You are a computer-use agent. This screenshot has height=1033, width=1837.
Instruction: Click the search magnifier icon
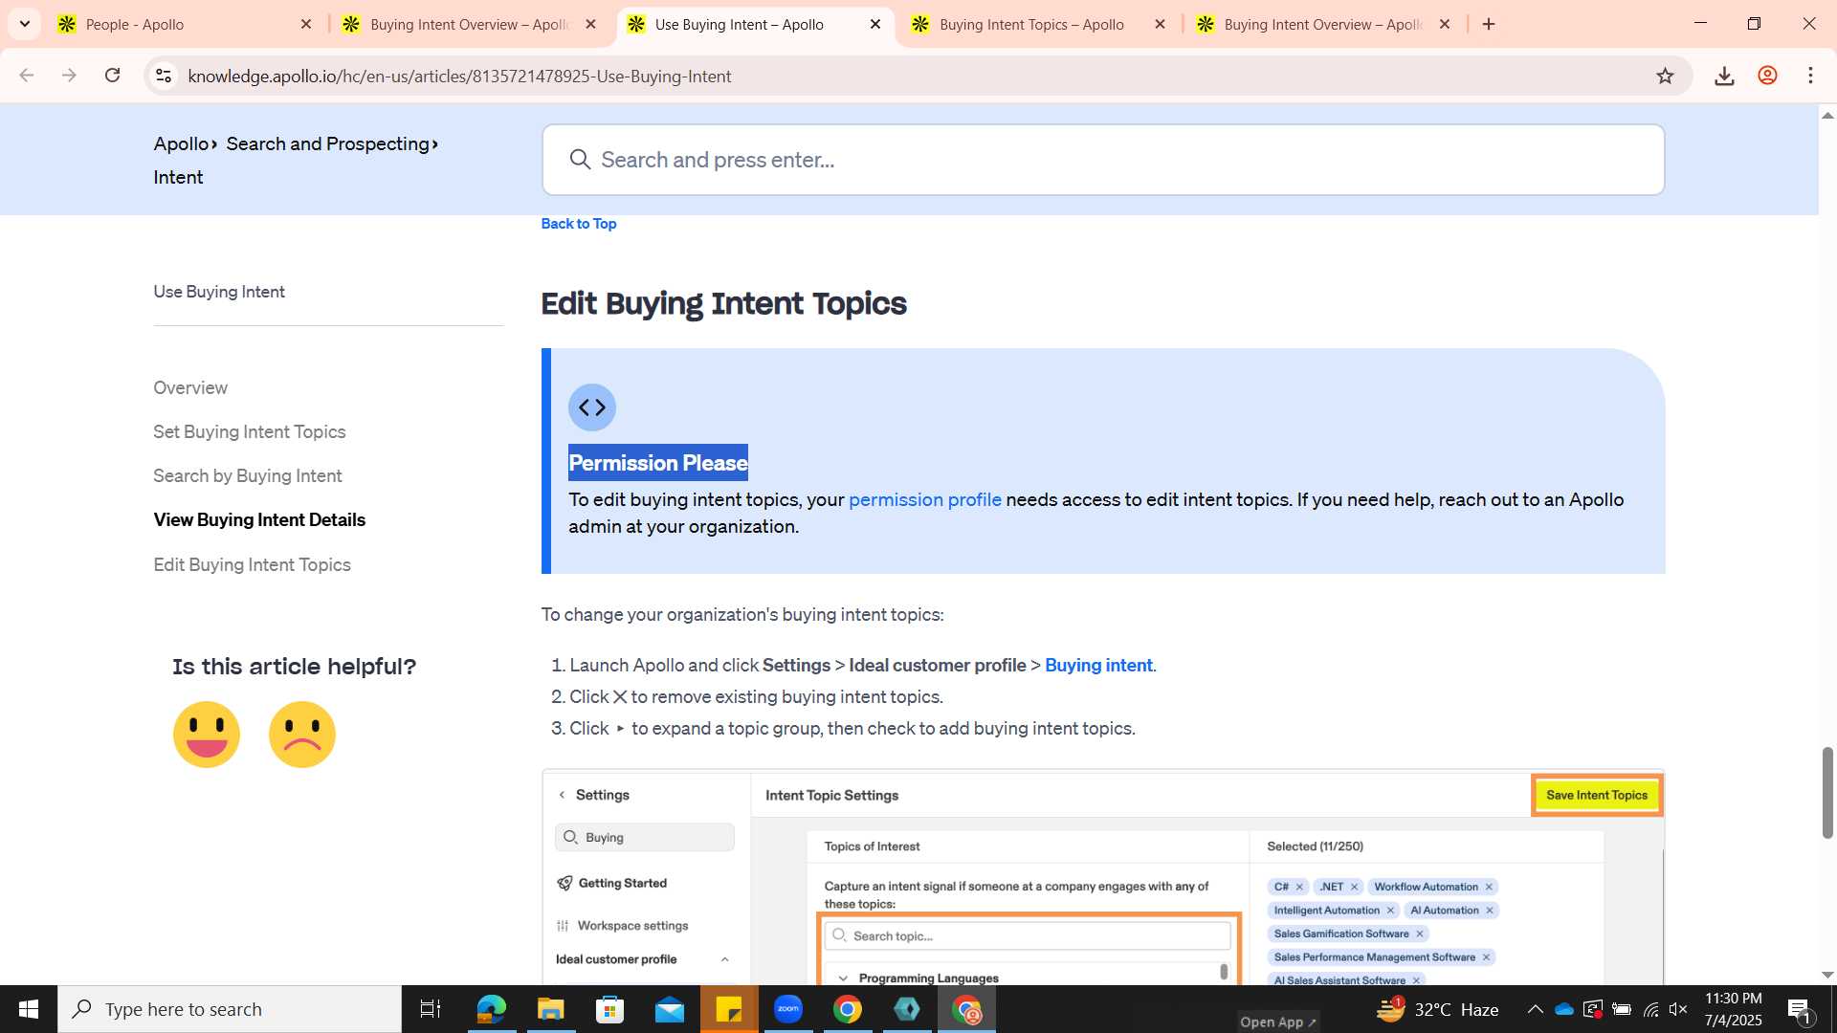(580, 160)
